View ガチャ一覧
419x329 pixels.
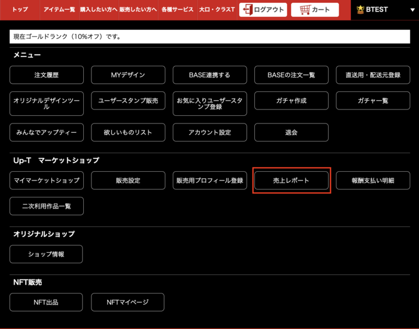click(373, 101)
